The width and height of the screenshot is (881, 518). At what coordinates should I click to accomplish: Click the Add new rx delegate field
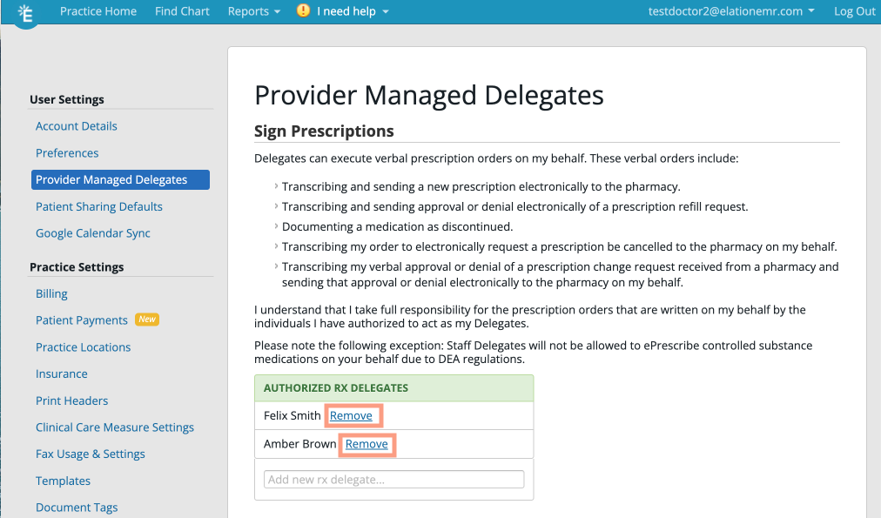point(393,479)
